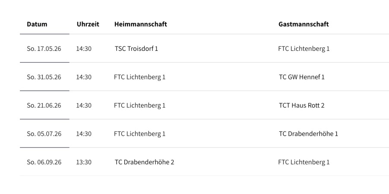Click FTC Lichtenberg 1 guest on 17.05.26
Image resolution: width=389 pixels, height=194 pixels.
(x=304, y=49)
